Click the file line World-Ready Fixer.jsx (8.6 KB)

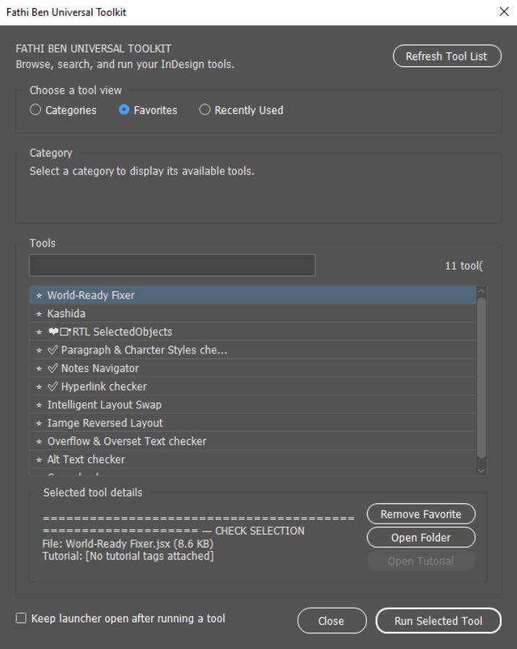click(128, 544)
